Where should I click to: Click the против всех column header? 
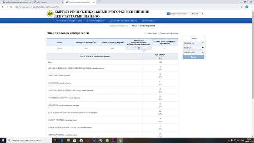point(165,43)
